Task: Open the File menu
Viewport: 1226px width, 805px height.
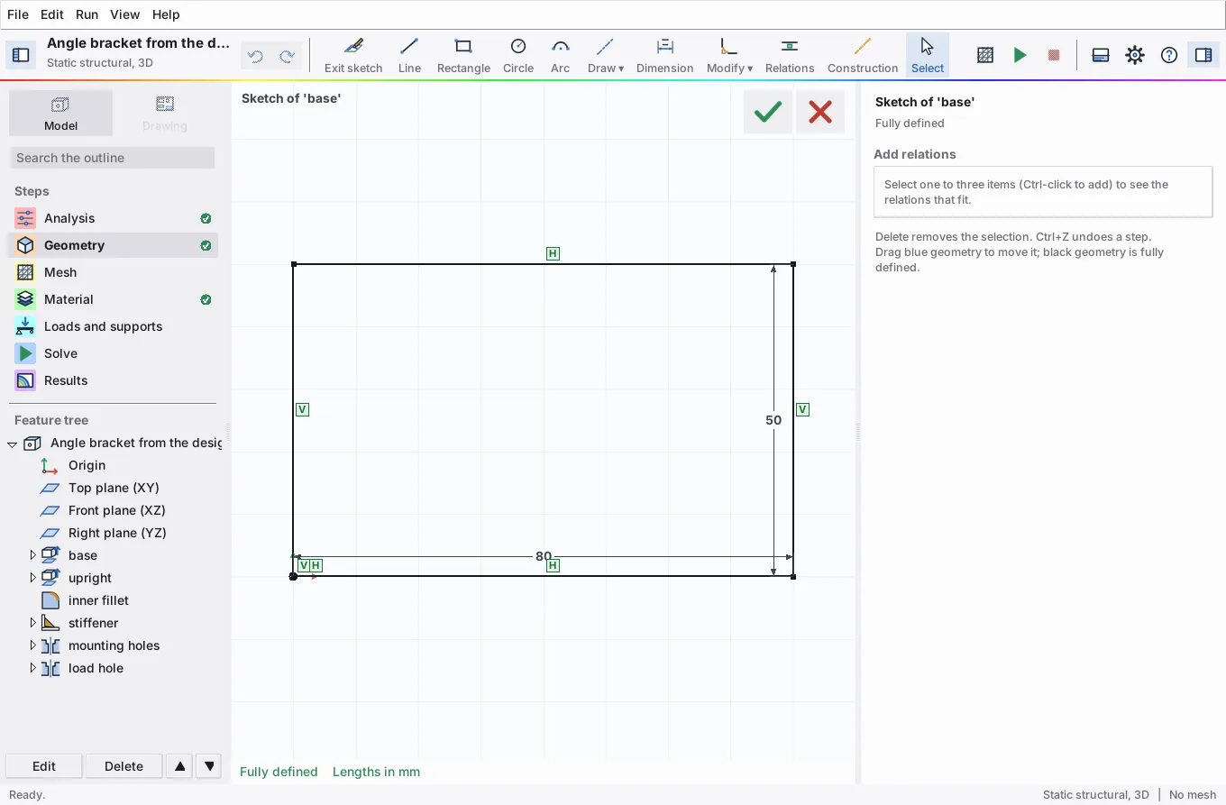Action: 18,14
